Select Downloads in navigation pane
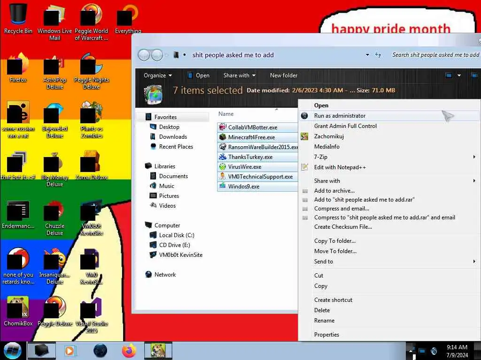Viewport: 481px width, 360px height. click(173, 137)
